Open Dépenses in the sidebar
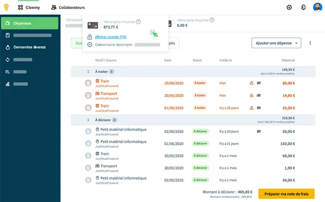325x202 pixels. point(30,23)
